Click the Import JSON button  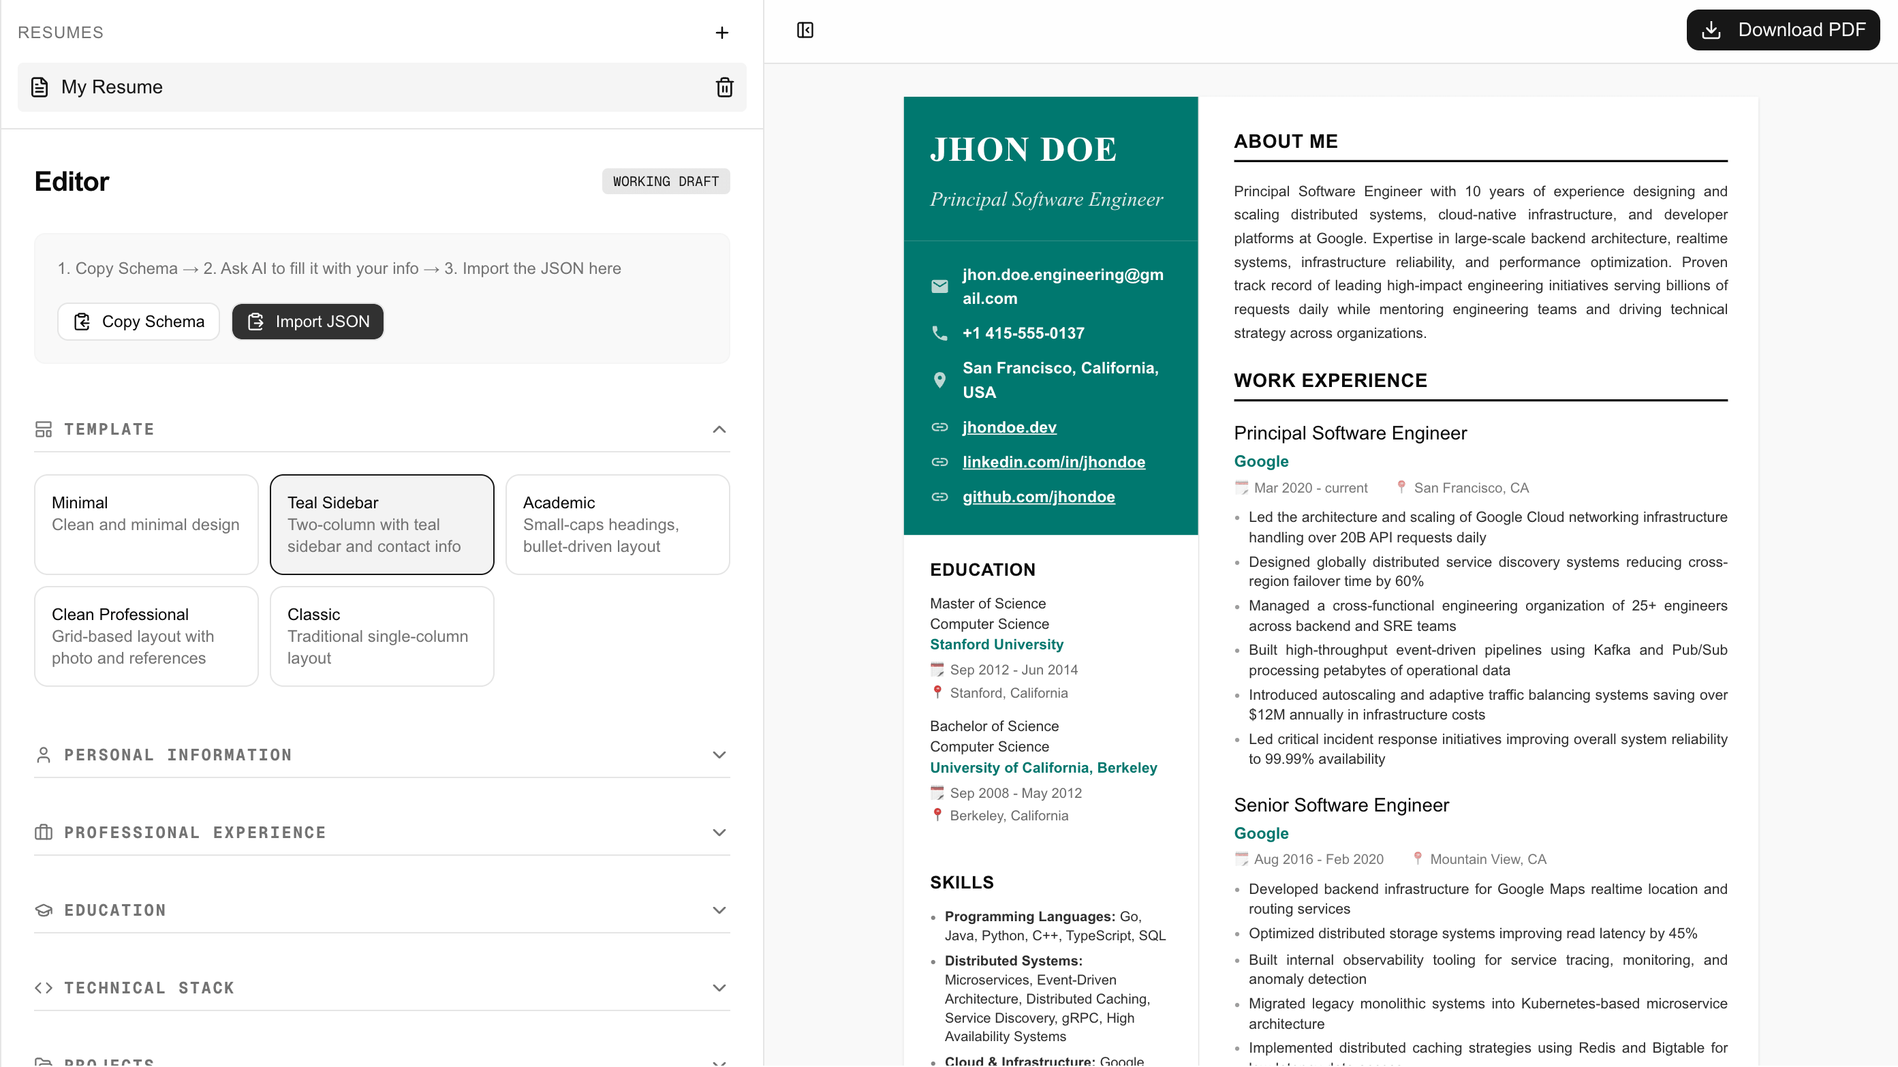(308, 322)
